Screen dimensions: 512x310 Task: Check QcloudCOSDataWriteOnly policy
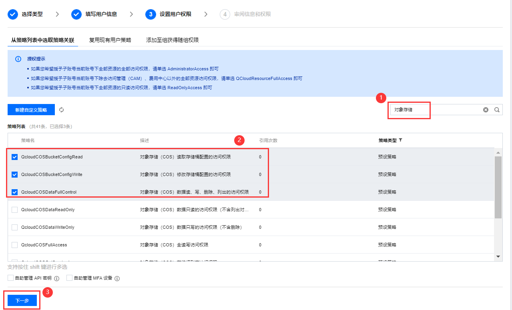click(14, 227)
